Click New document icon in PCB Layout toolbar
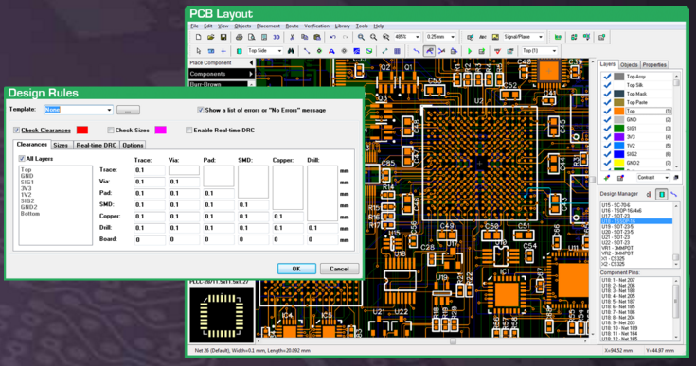 [199, 37]
